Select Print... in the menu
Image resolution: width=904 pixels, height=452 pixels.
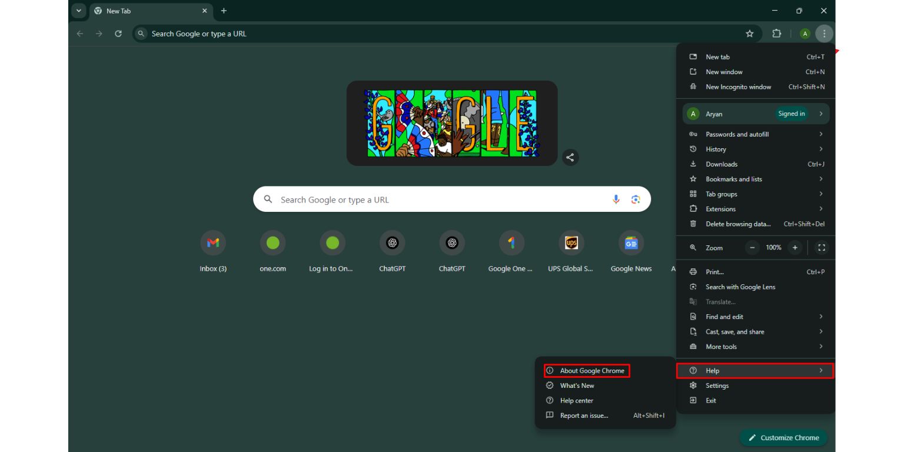coord(756,272)
